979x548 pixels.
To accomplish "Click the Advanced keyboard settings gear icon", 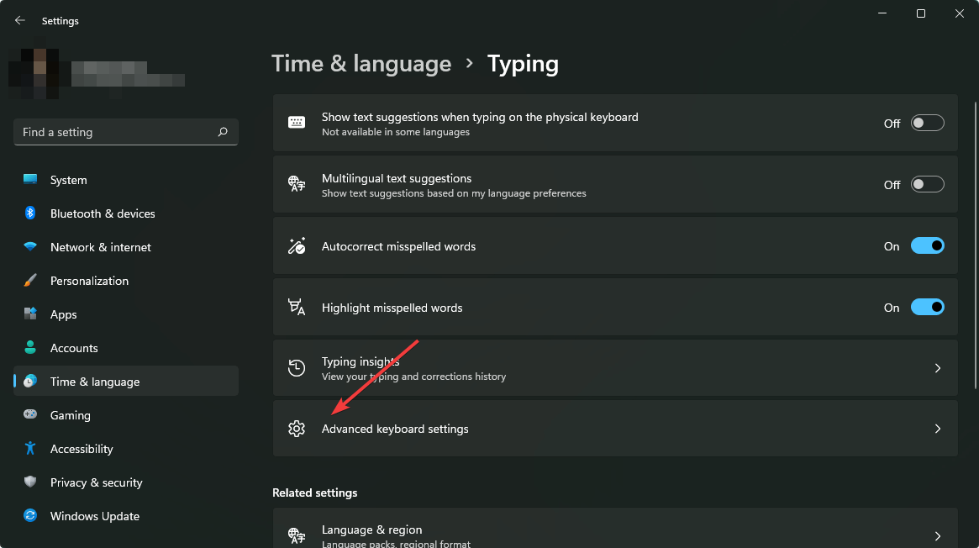I will tap(297, 429).
